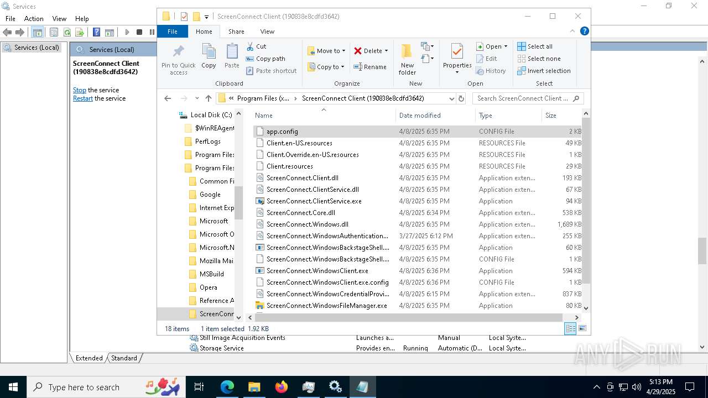708x398 pixels.
Task: Click History in the Open group
Action: (491, 71)
